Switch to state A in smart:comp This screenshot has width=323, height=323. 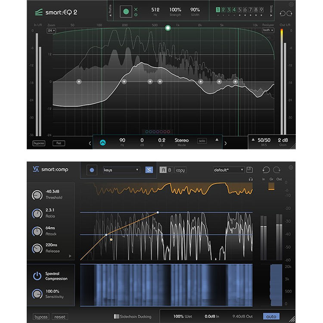coord(163,170)
